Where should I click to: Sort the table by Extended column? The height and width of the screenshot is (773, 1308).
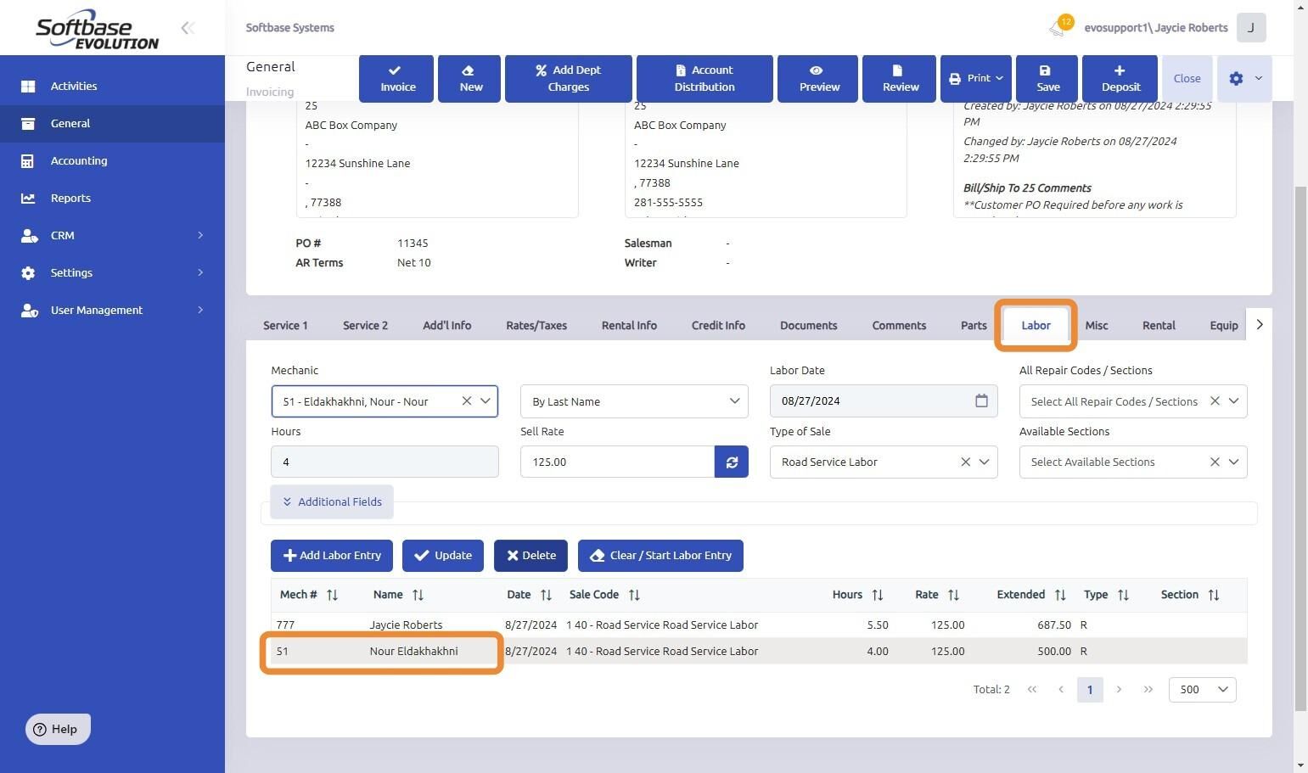point(1060,595)
